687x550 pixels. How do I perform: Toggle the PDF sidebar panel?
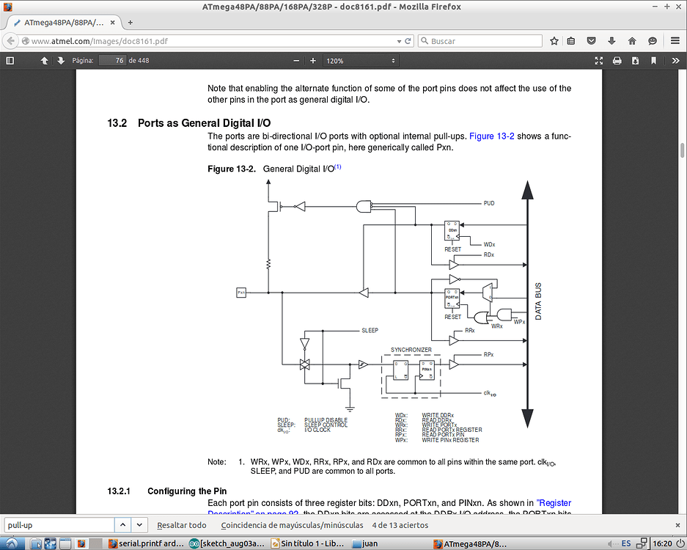click(10, 61)
